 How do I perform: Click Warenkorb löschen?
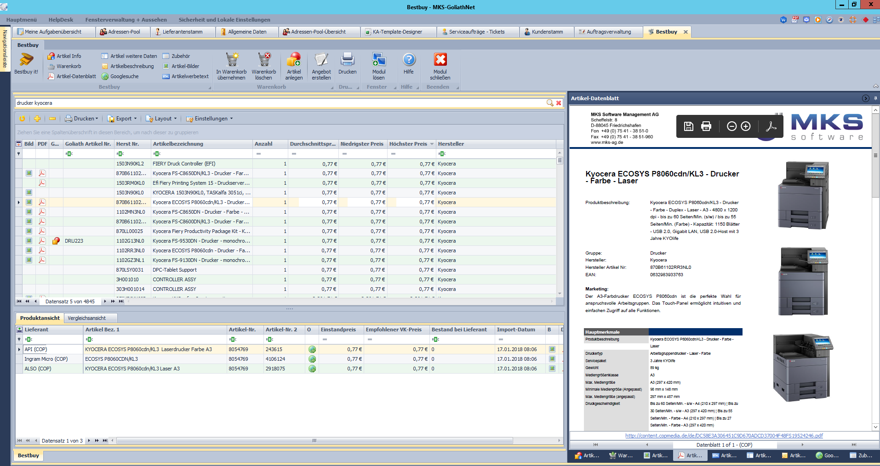tap(264, 66)
